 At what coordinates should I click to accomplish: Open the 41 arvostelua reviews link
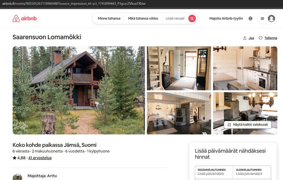(x=40, y=158)
